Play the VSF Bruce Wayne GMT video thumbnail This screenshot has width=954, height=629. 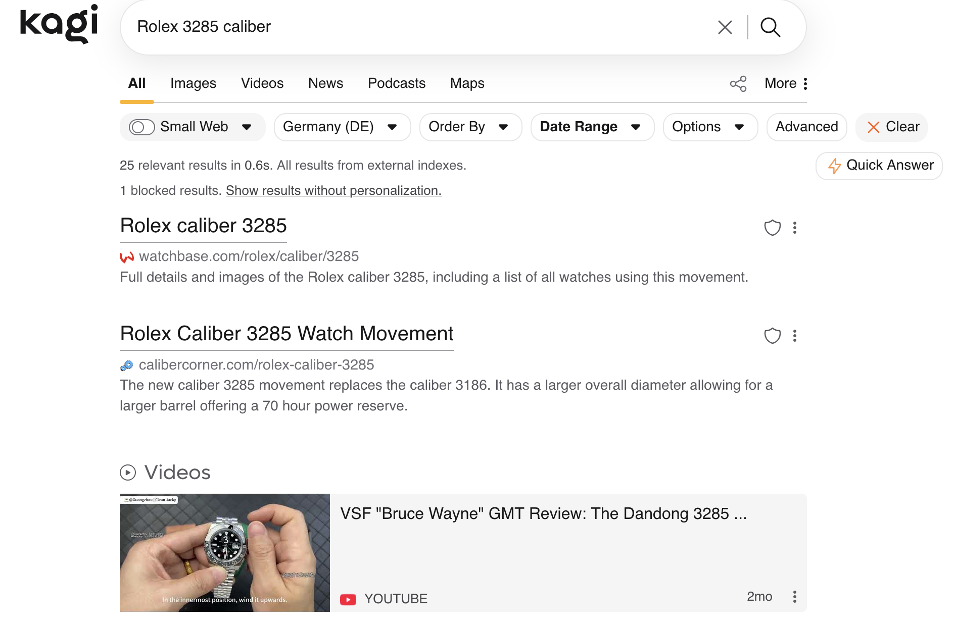[224, 552]
